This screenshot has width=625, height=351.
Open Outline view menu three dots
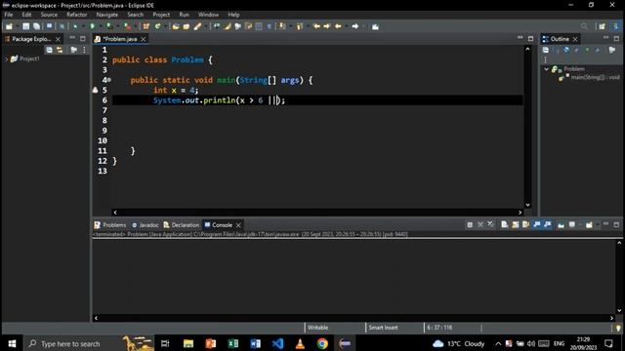click(546, 60)
